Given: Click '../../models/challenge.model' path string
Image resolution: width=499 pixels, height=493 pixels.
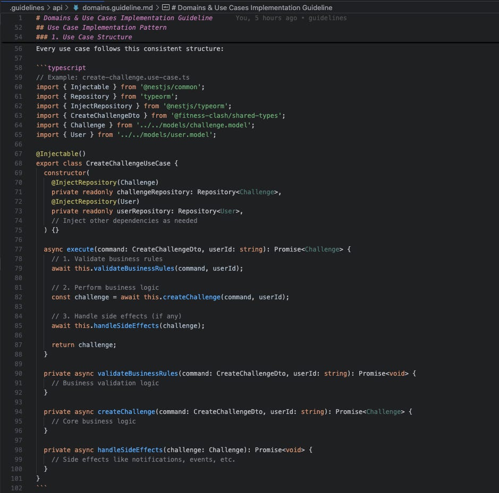Looking at the screenshot, I should (x=193, y=125).
